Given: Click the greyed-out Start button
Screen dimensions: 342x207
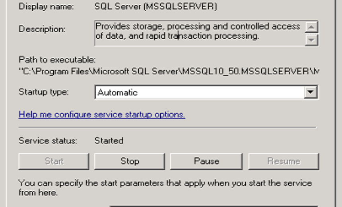Looking at the screenshot, I should (x=54, y=161).
